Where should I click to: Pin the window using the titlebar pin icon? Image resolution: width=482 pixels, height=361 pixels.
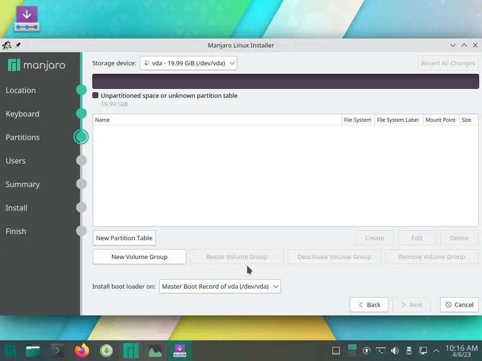pyautogui.click(x=18, y=45)
